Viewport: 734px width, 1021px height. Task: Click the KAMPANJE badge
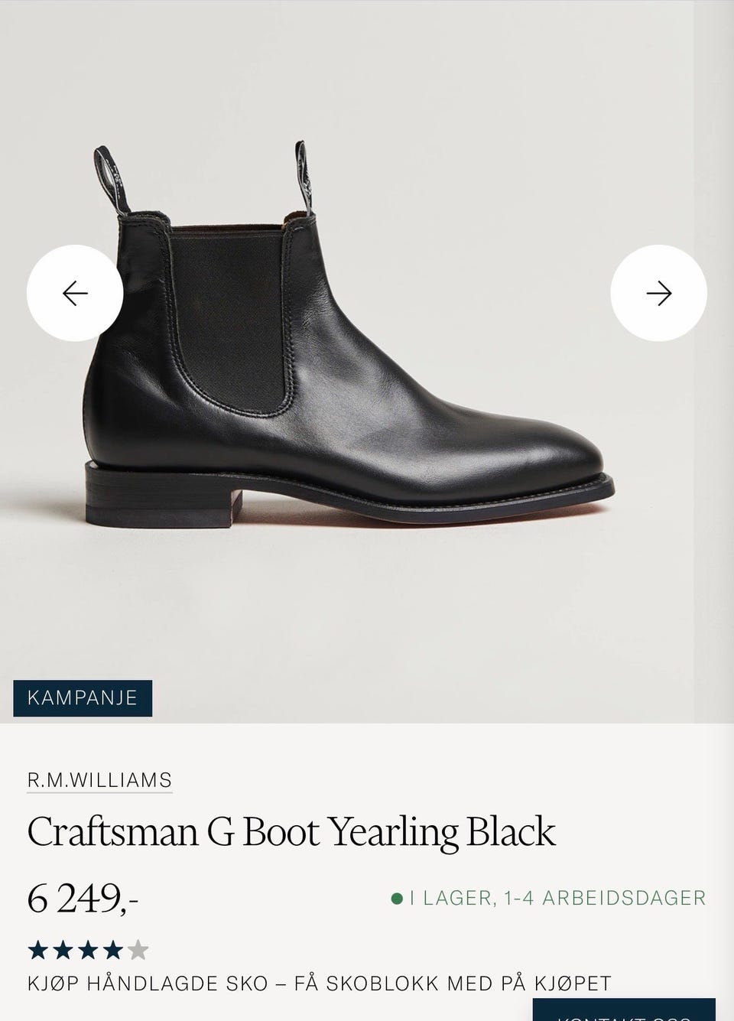click(x=83, y=697)
